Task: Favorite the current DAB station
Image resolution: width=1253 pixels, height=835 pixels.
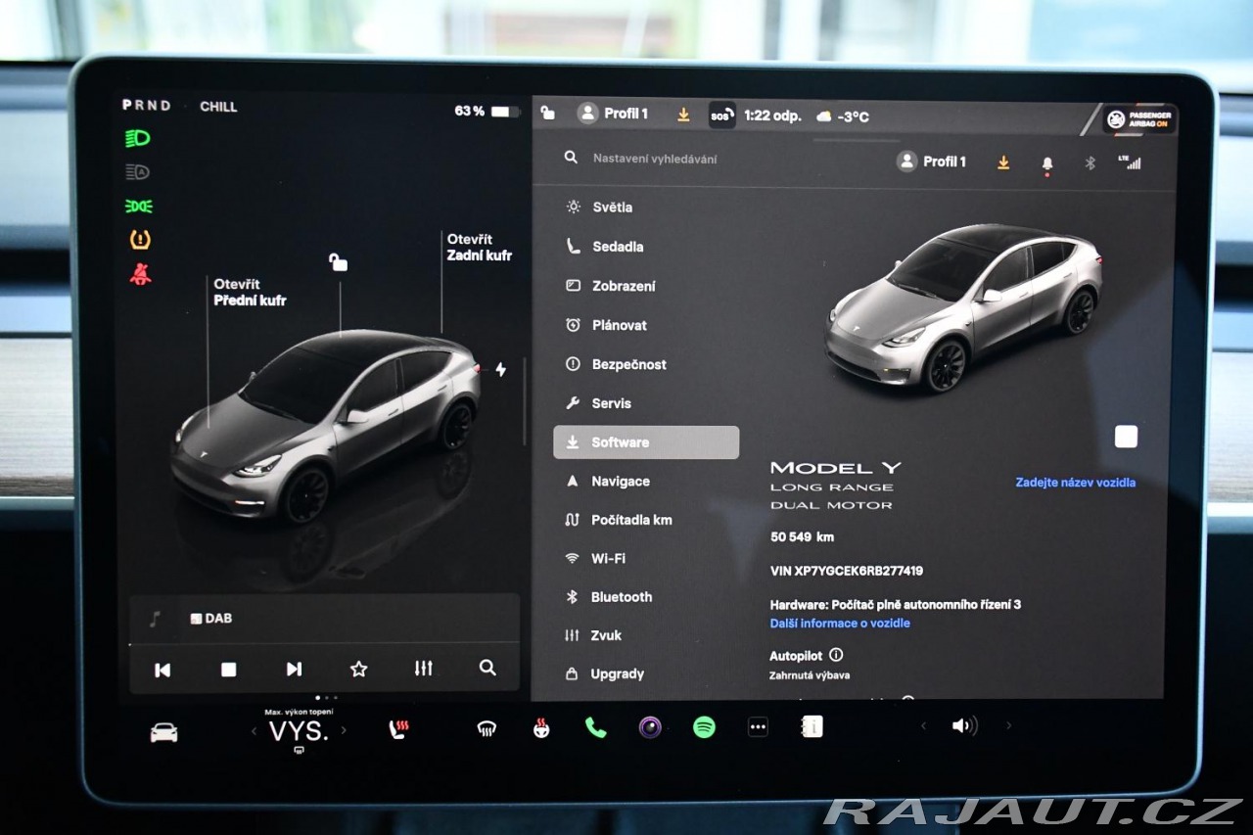Action: [358, 669]
